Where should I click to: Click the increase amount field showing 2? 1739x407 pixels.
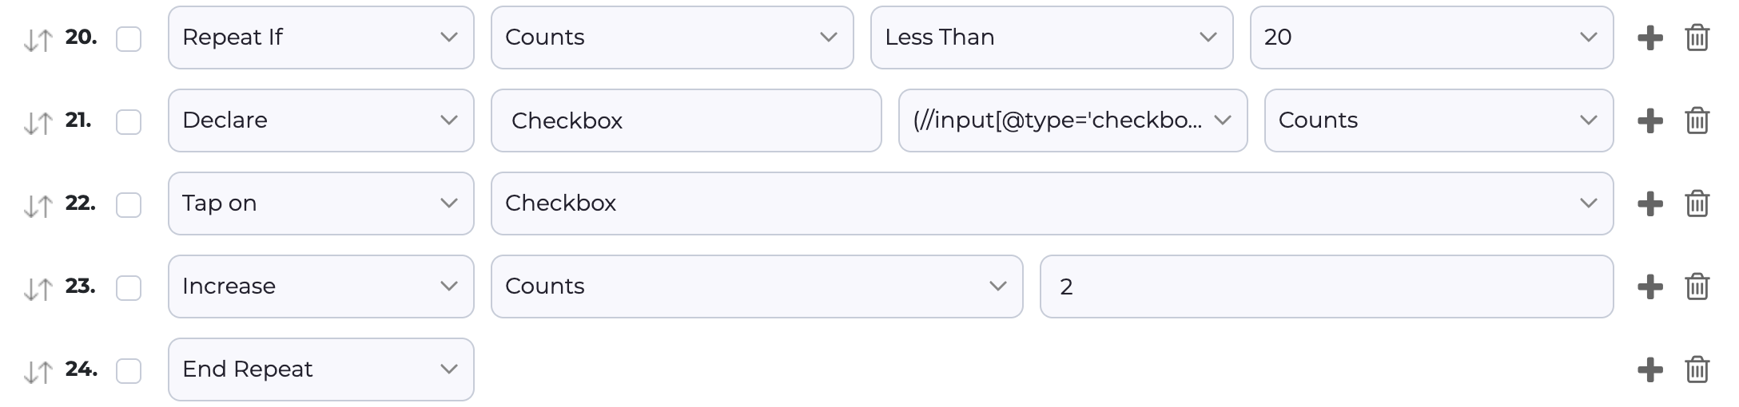(1326, 286)
